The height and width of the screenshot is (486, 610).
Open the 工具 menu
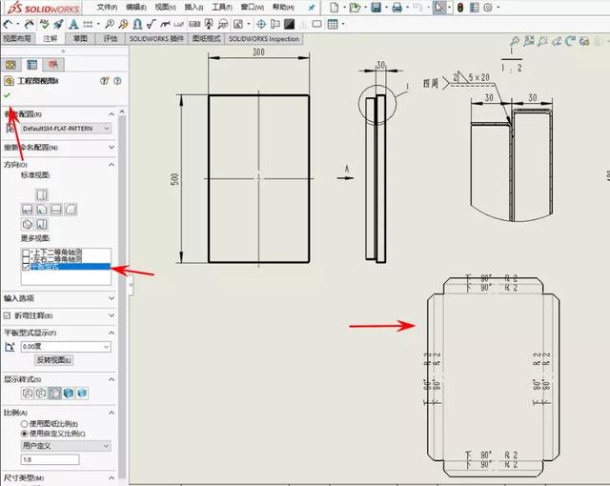pos(222,7)
